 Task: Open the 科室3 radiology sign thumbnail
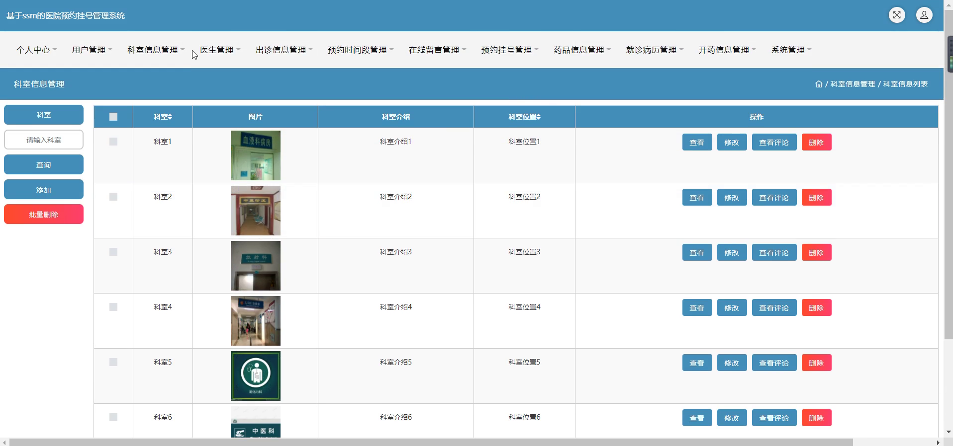tap(256, 266)
